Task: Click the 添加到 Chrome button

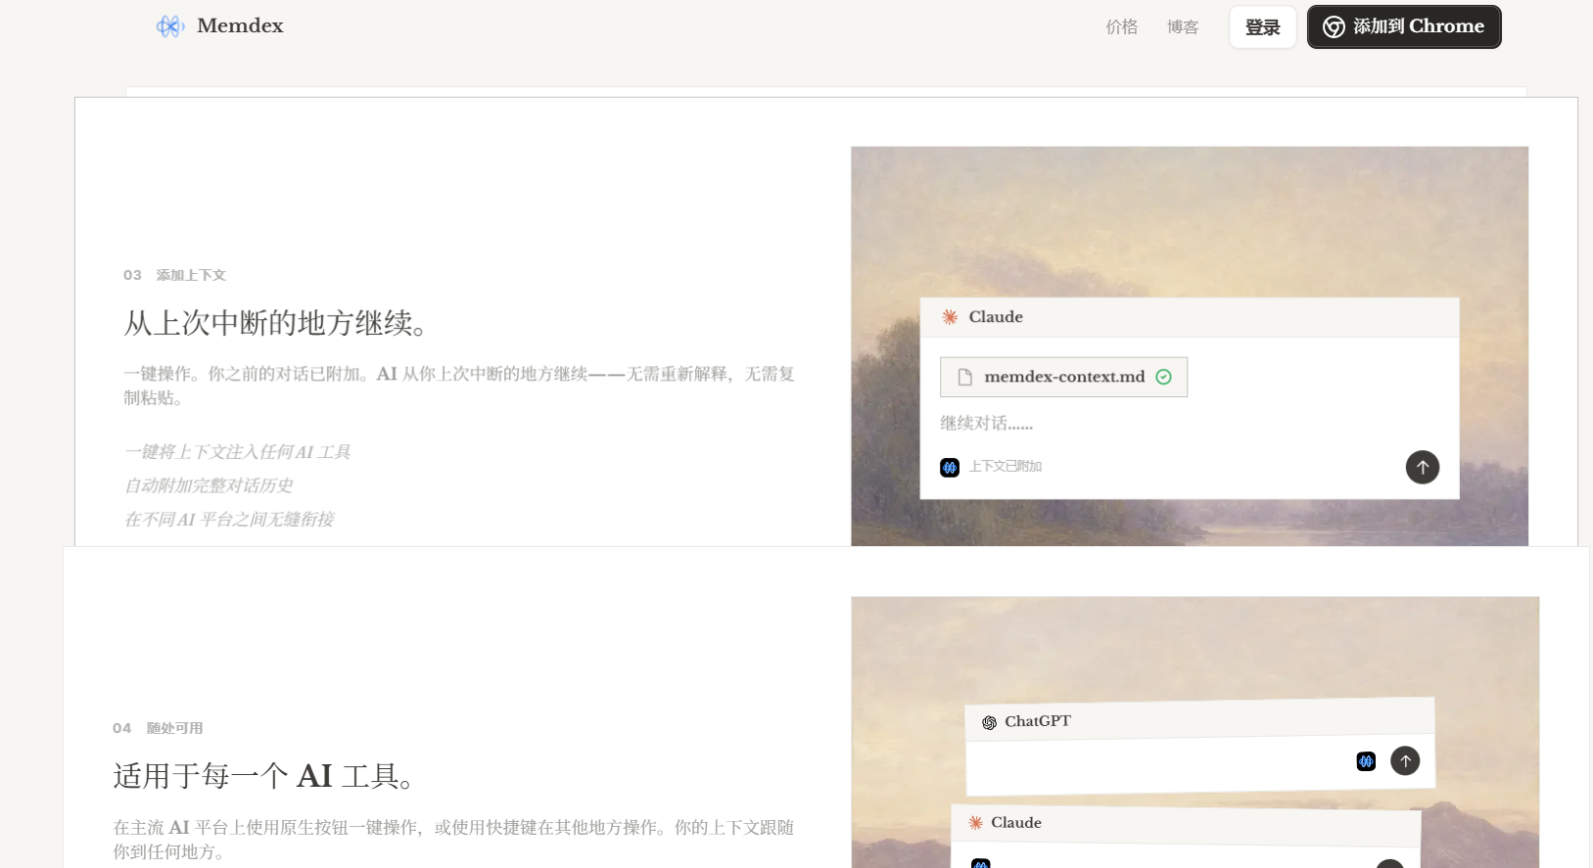Action: (x=1404, y=26)
